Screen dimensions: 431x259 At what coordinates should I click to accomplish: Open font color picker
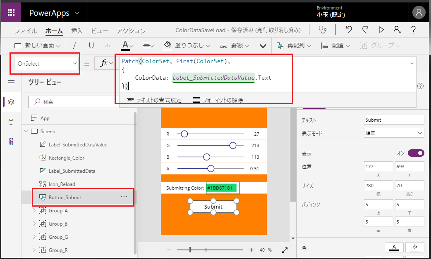coord(127,45)
